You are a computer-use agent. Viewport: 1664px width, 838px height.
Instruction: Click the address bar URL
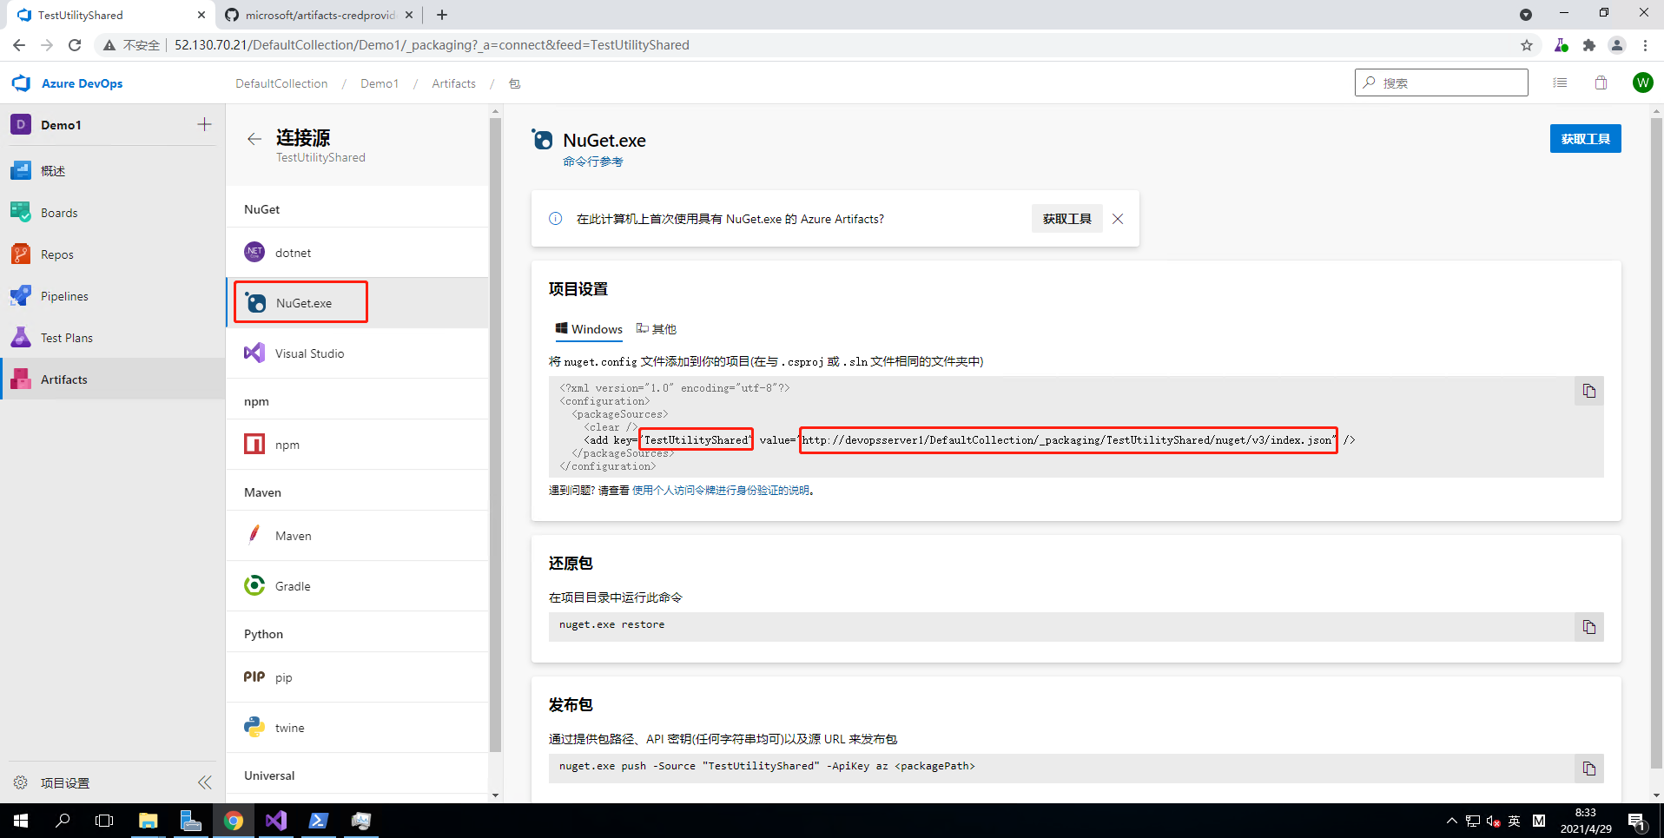pos(432,45)
